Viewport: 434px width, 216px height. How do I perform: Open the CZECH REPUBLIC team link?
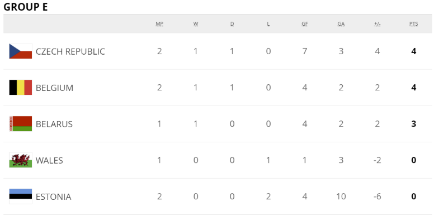pos(70,52)
